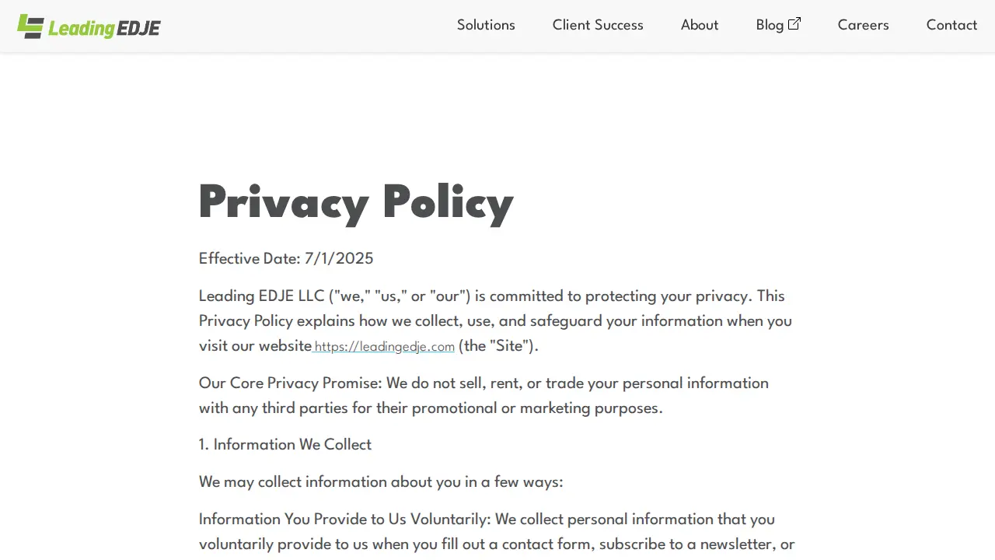Screen dimensions: 995x560
Task: Click the 'Our Core Privacy Promise' paragraph
Action: coord(484,395)
